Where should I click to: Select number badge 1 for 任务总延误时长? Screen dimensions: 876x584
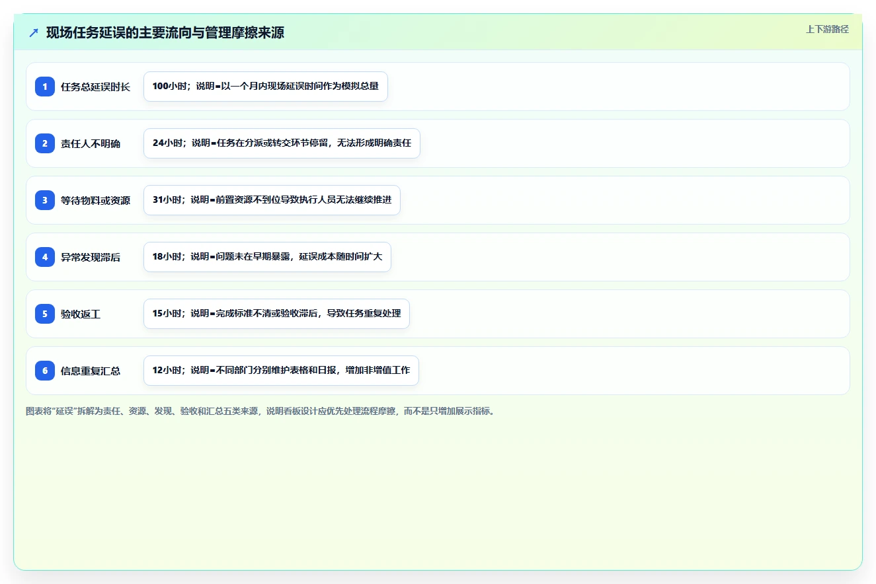45,87
